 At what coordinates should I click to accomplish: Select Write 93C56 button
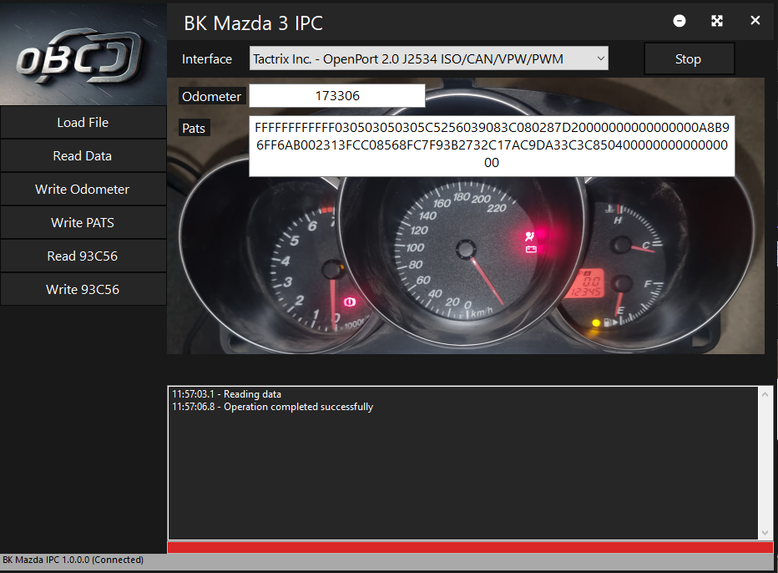click(83, 289)
